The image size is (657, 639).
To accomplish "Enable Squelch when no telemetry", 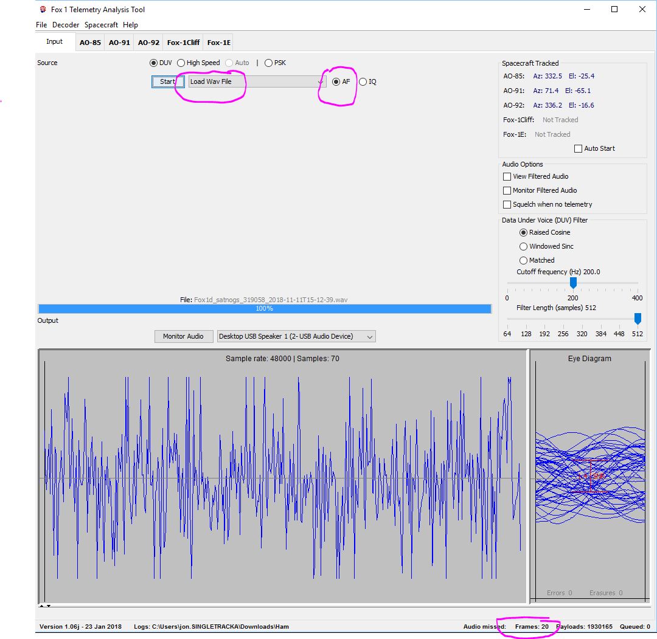I will [x=507, y=204].
